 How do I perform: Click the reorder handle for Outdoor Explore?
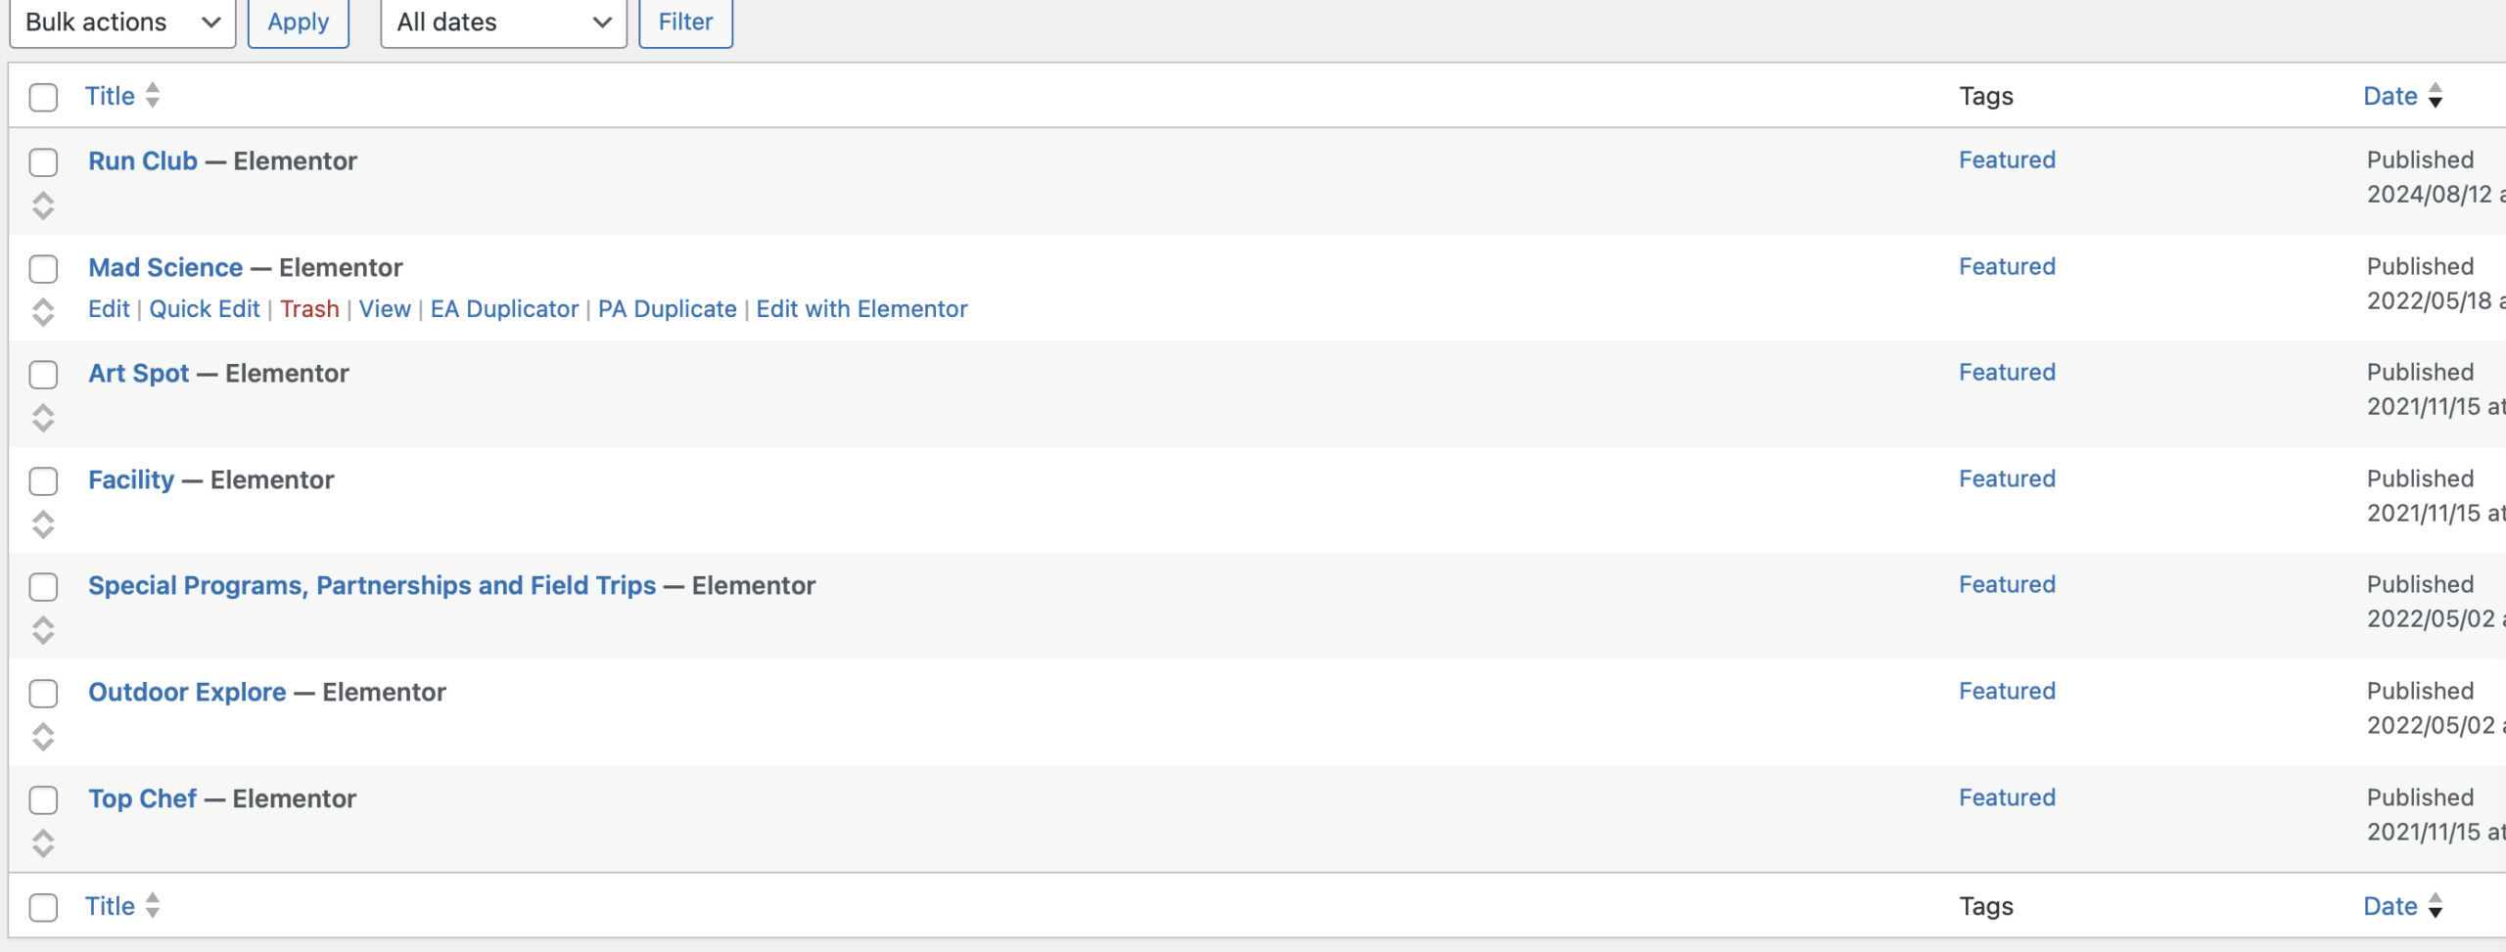click(x=43, y=737)
